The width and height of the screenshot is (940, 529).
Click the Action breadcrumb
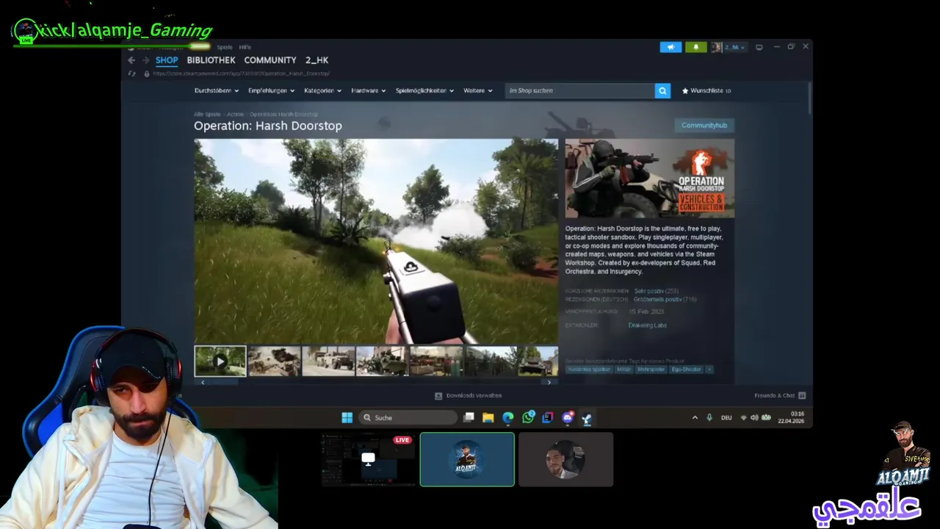(x=235, y=115)
